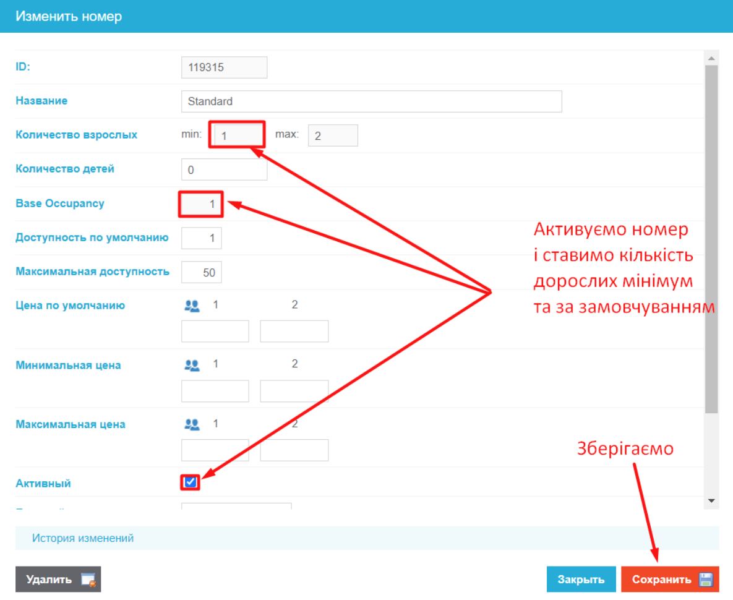Click the Доступность по умолчанию field
This screenshot has height=600, width=733.
[202, 238]
